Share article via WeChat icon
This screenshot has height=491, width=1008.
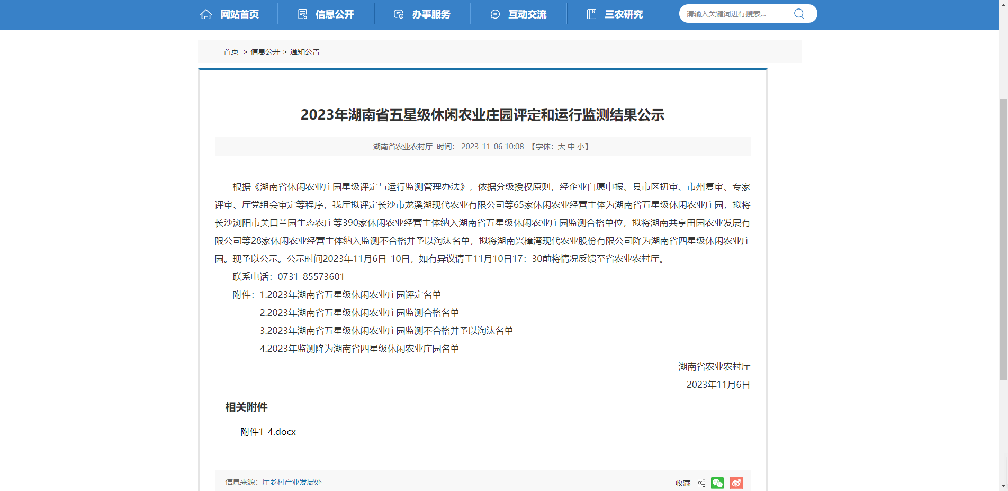coord(717,483)
